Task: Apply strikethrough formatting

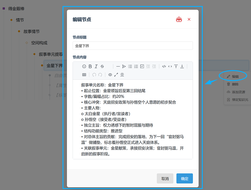Action: point(102,66)
